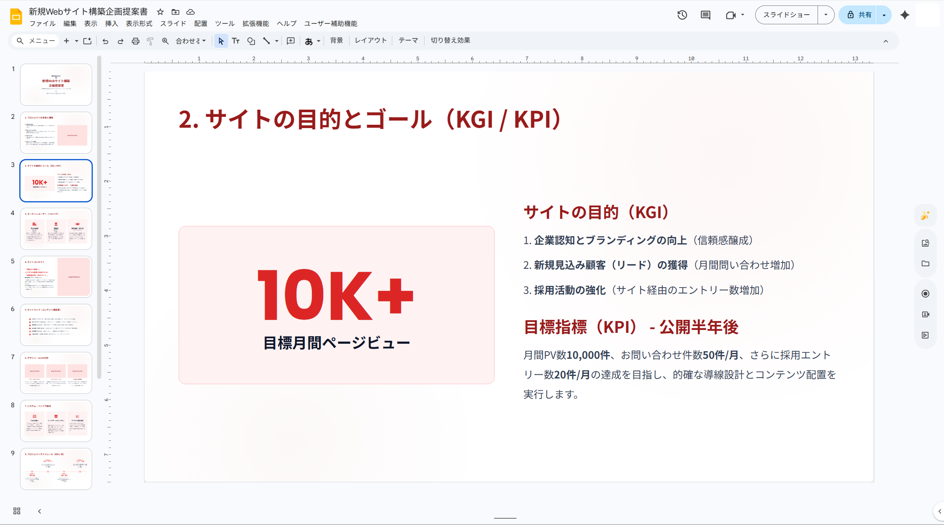Select the shape insertion tool
The height and width of the screenshot is (525, 944).
coord(251,41)
